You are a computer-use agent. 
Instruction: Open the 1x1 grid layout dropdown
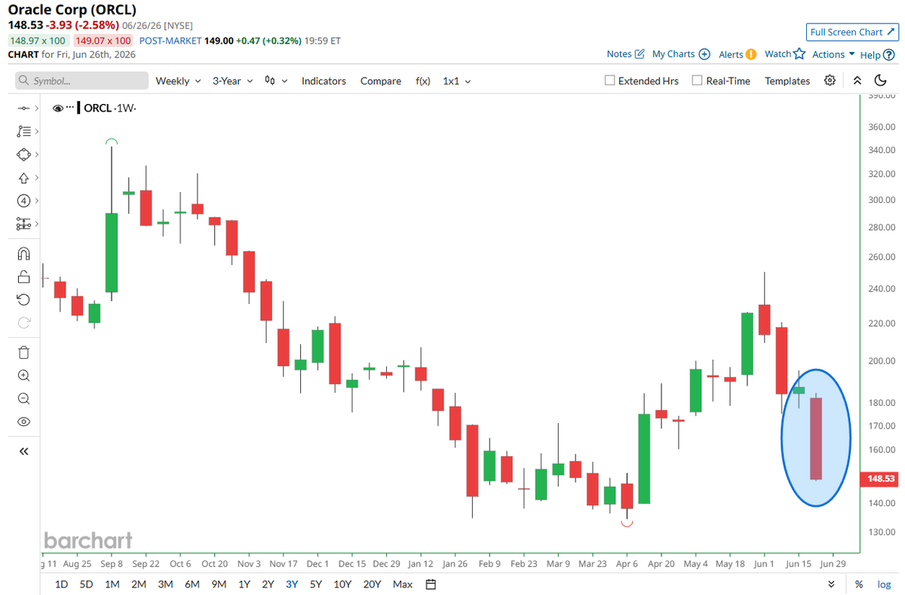point(456,81)
